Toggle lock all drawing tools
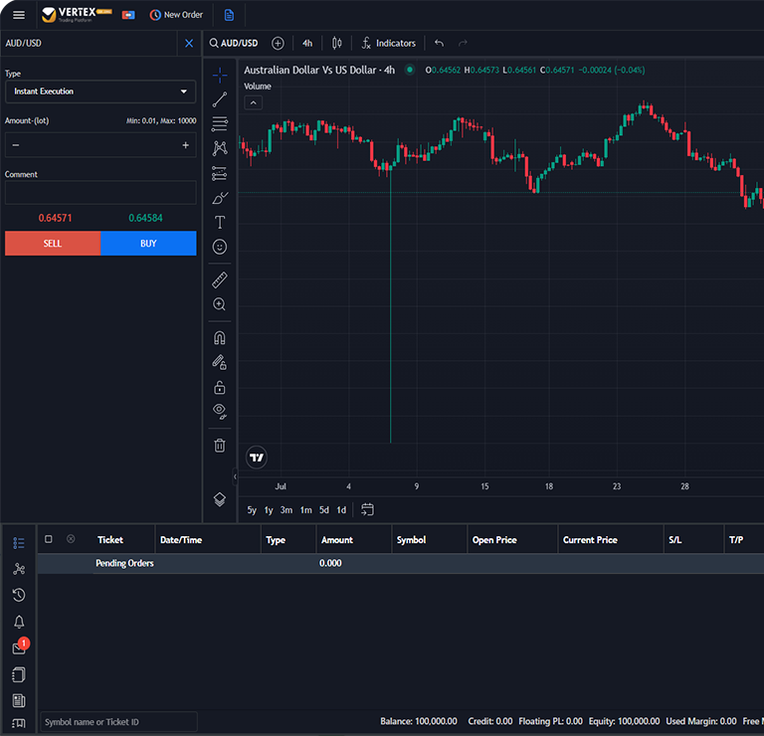 pos(220,387)
